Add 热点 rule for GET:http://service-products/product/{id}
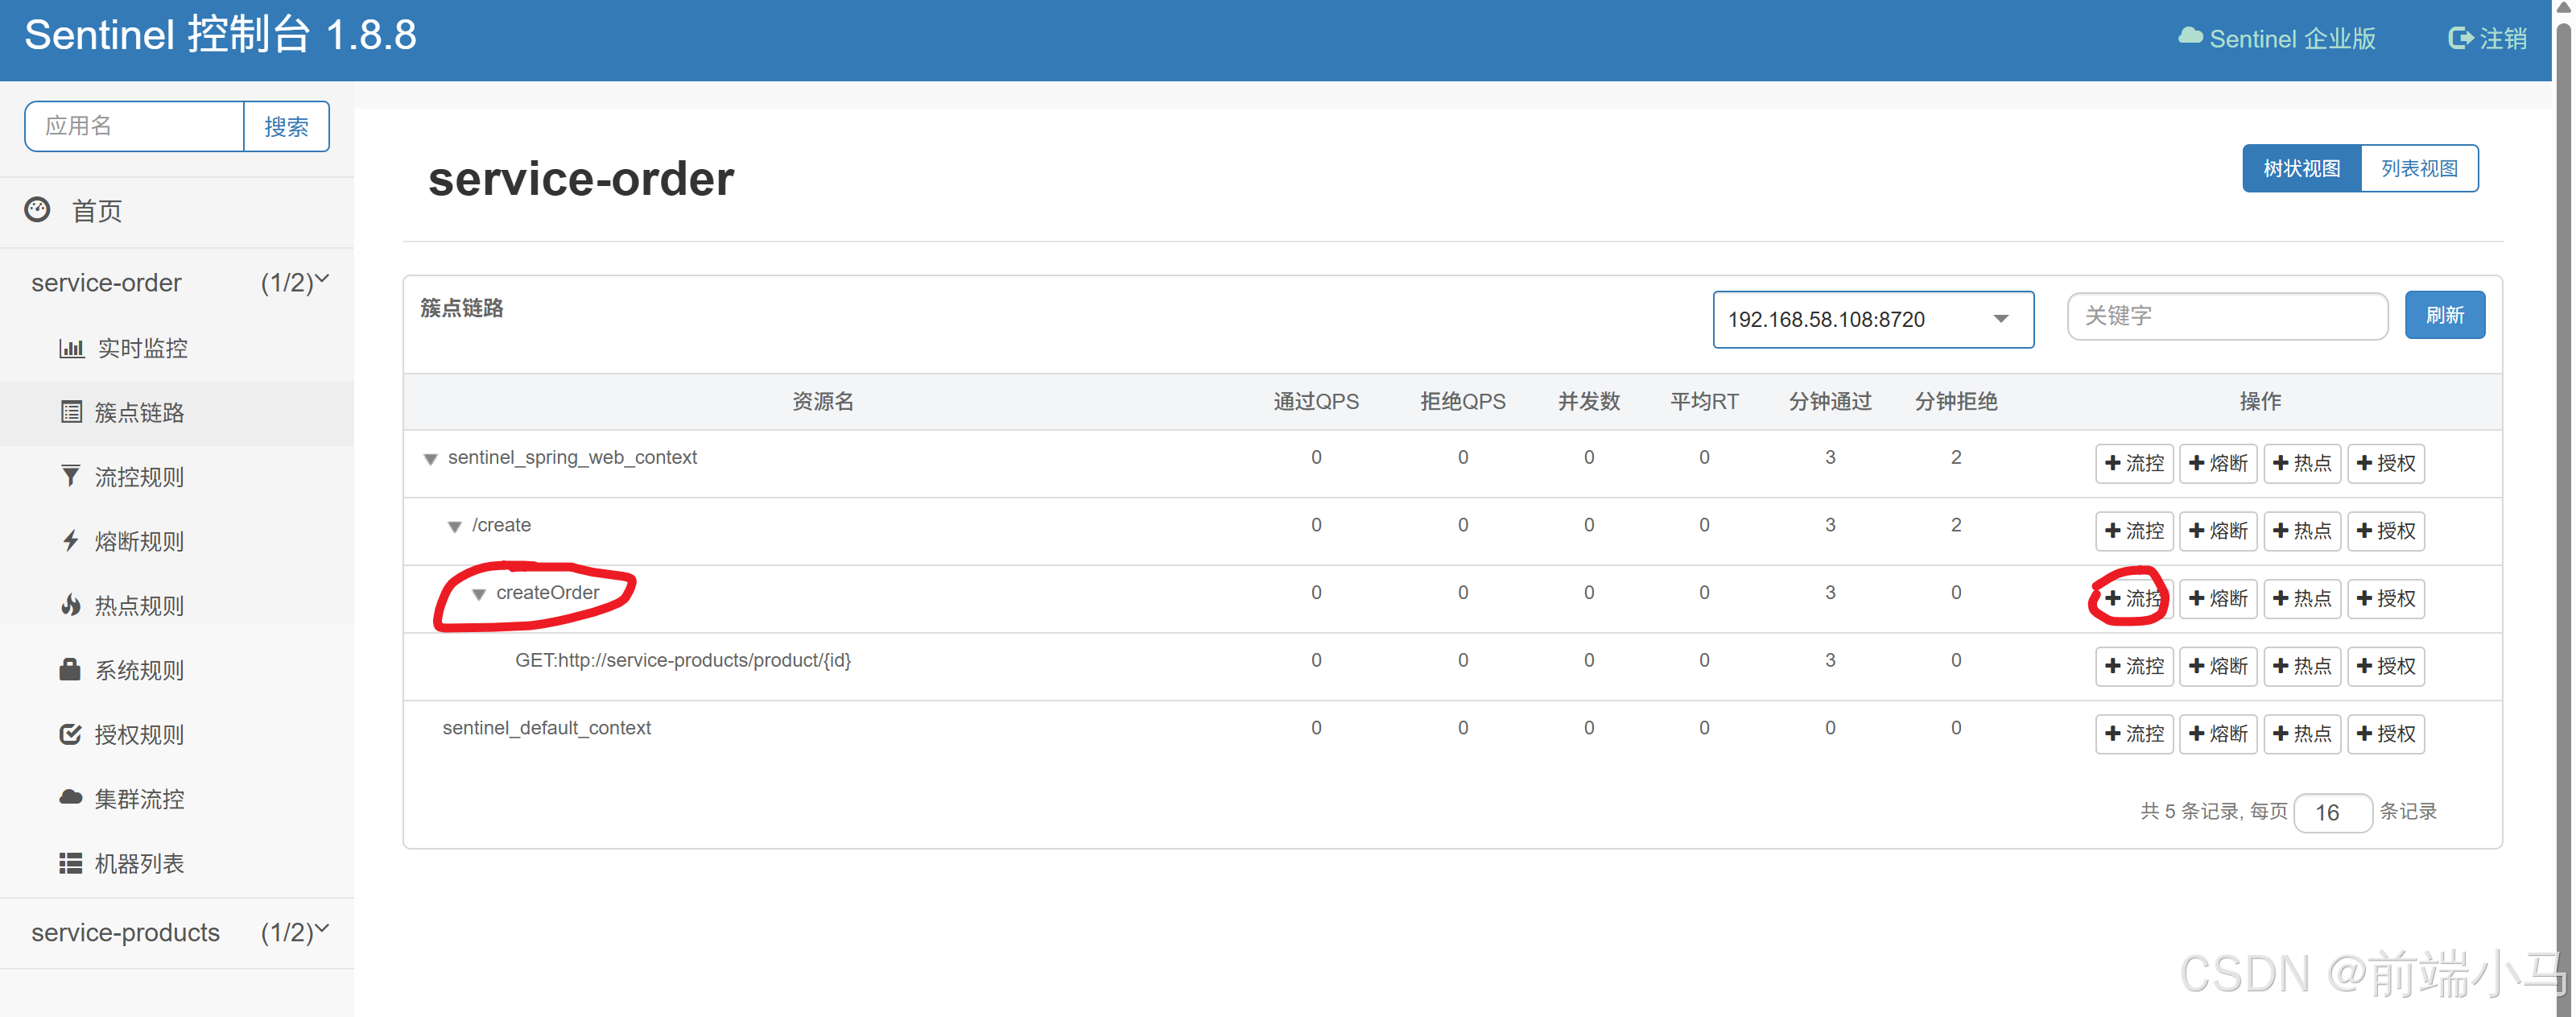The height and width of the screenshot is (1017, 2576). click(2302, 666)
